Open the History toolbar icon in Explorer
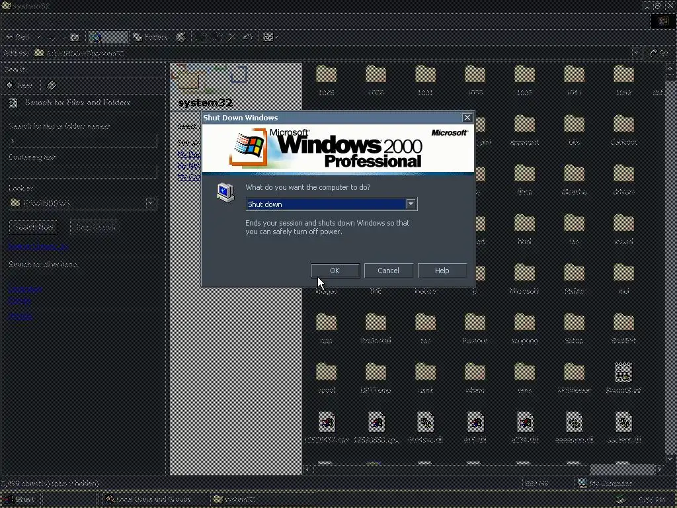Image resolution: width=677 pixels, height=508 pixels. [x=181, y=37]
